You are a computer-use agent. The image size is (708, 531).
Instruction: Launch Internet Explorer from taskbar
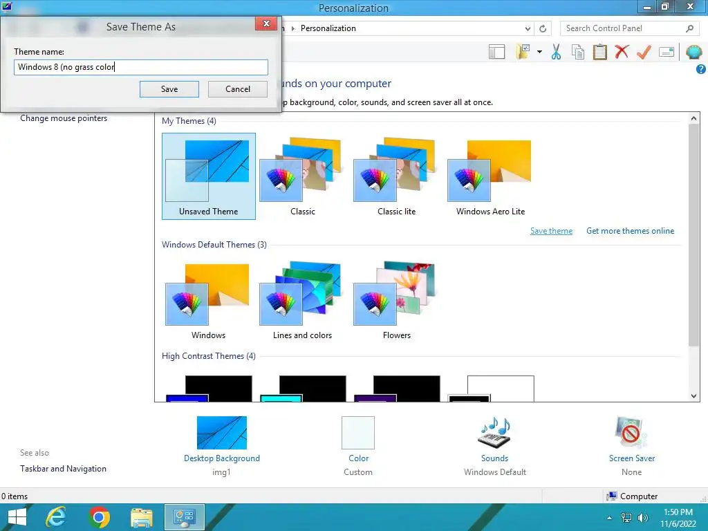[x=56, y=517]
